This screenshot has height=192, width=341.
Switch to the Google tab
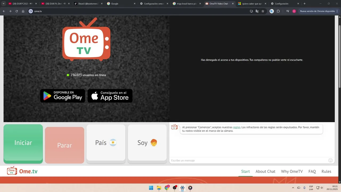click(x=121, y=4)
